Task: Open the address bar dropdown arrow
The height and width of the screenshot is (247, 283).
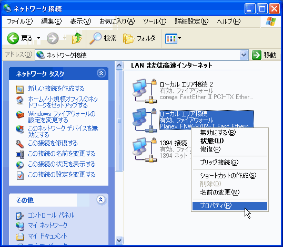Action: (244, 55)
